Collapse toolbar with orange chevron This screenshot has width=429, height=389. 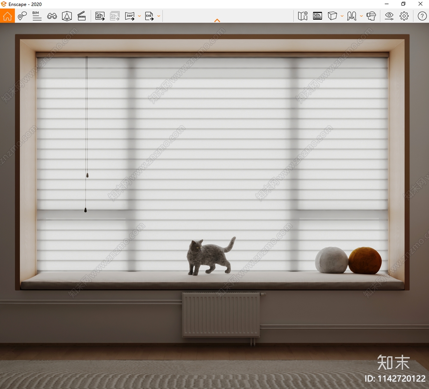(x=217, y=20)
